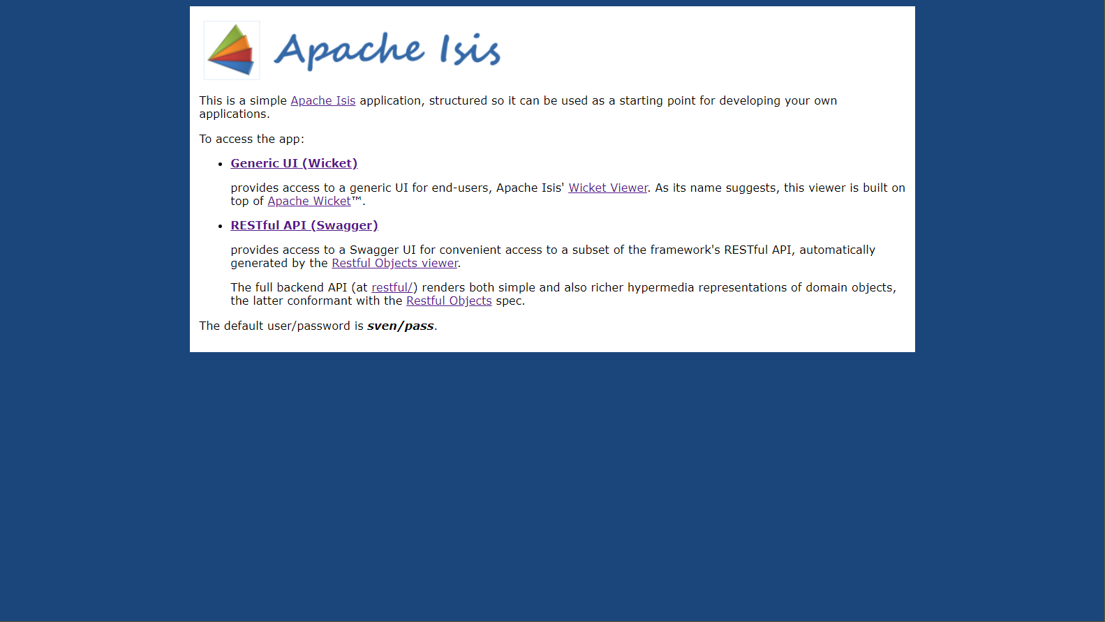Click the bullet beside RESTful API (Swagger)

[221, 227]
